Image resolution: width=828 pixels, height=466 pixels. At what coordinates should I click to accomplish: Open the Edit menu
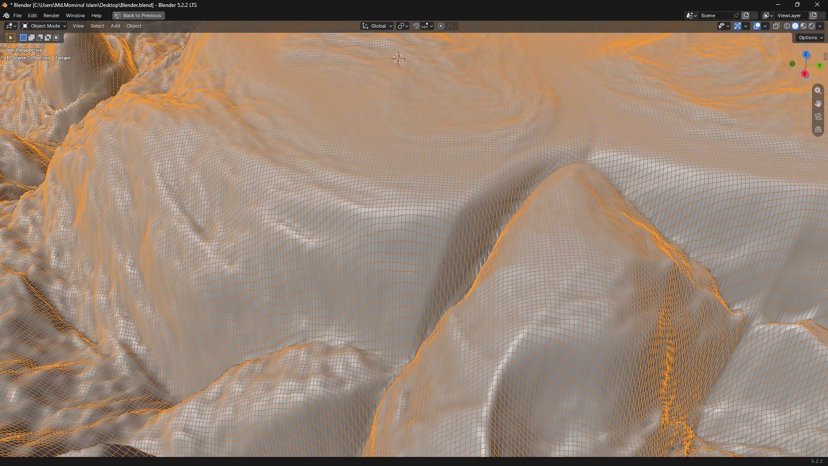32,16
